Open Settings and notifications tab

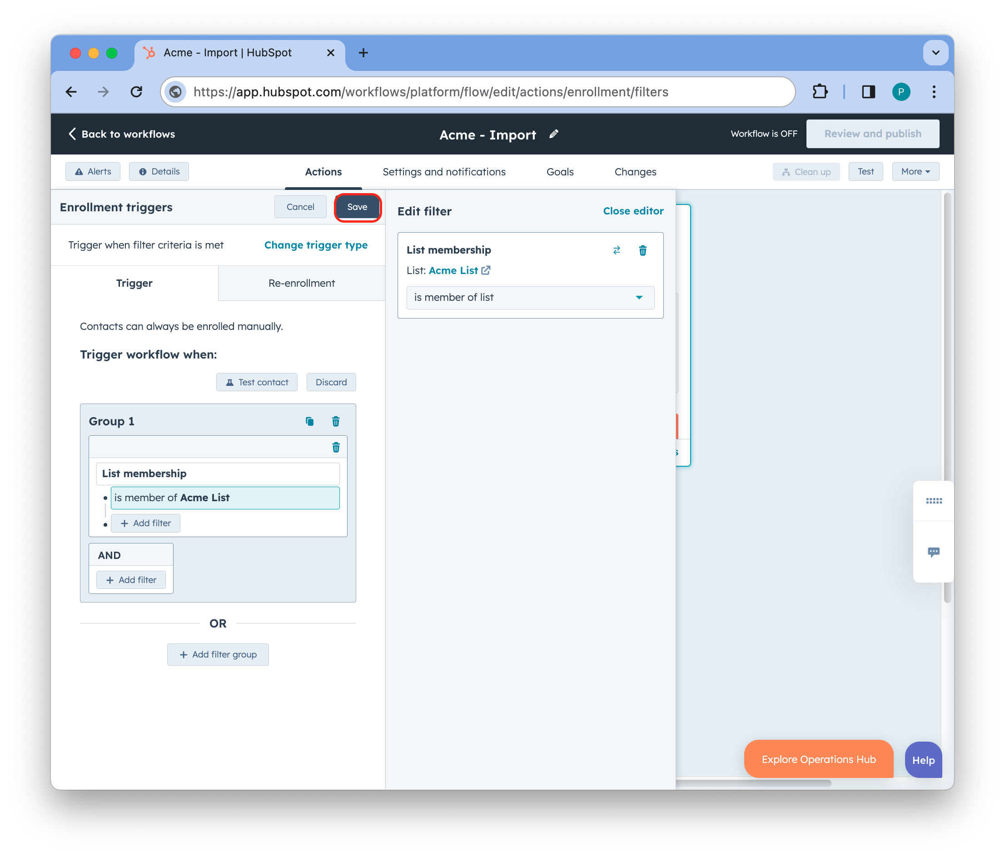pos(444,172)
